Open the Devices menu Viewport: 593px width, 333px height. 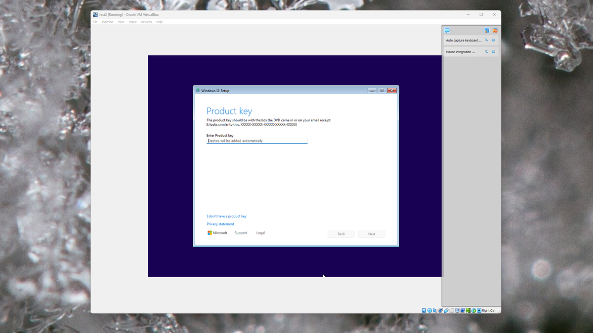[146, 22]
